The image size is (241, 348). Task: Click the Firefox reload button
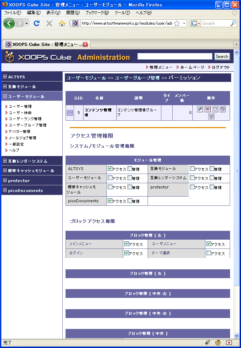coord(36,23)
